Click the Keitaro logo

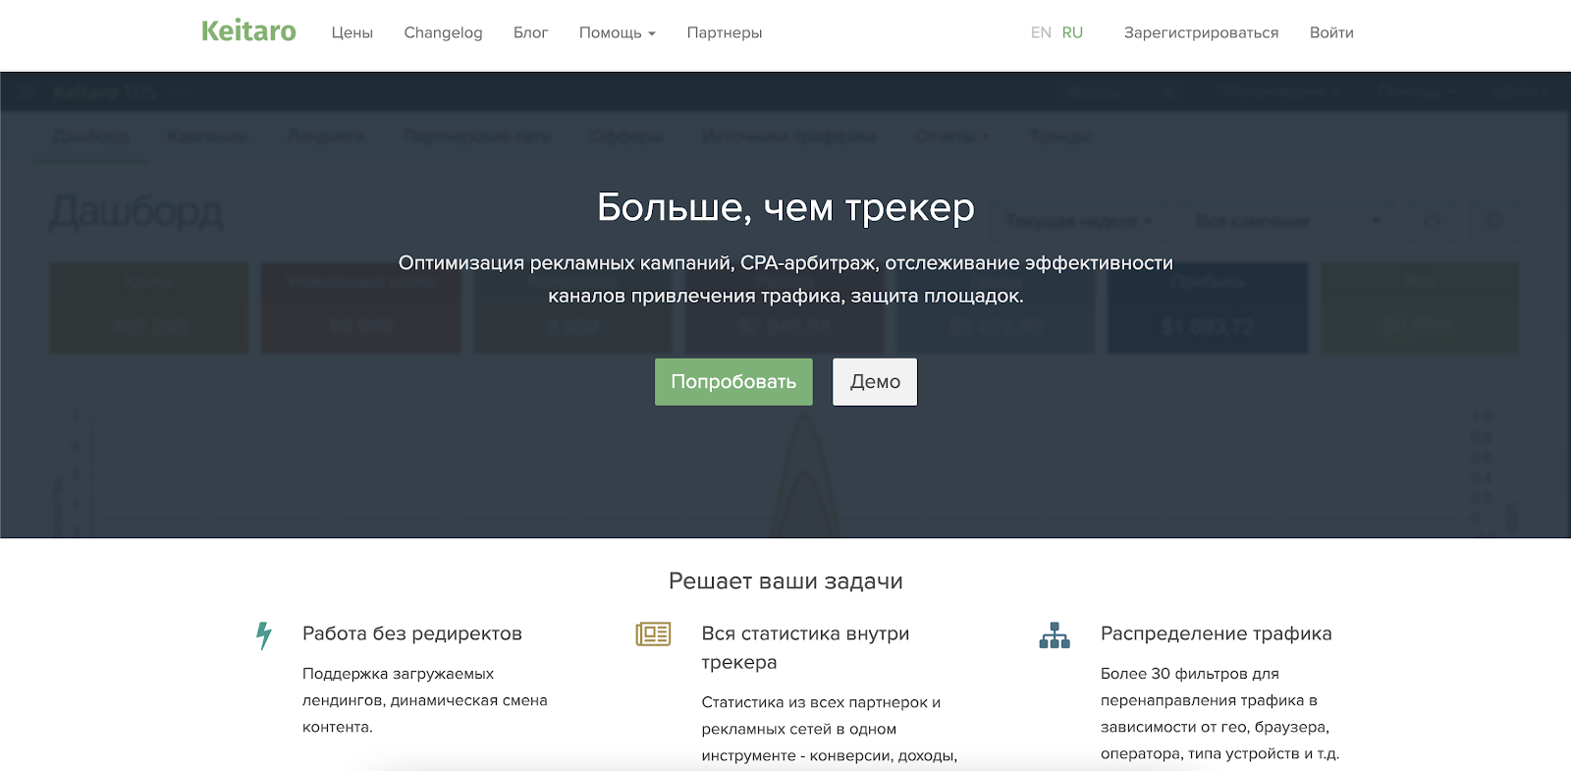pyautogui.click(x=248, y=31)
